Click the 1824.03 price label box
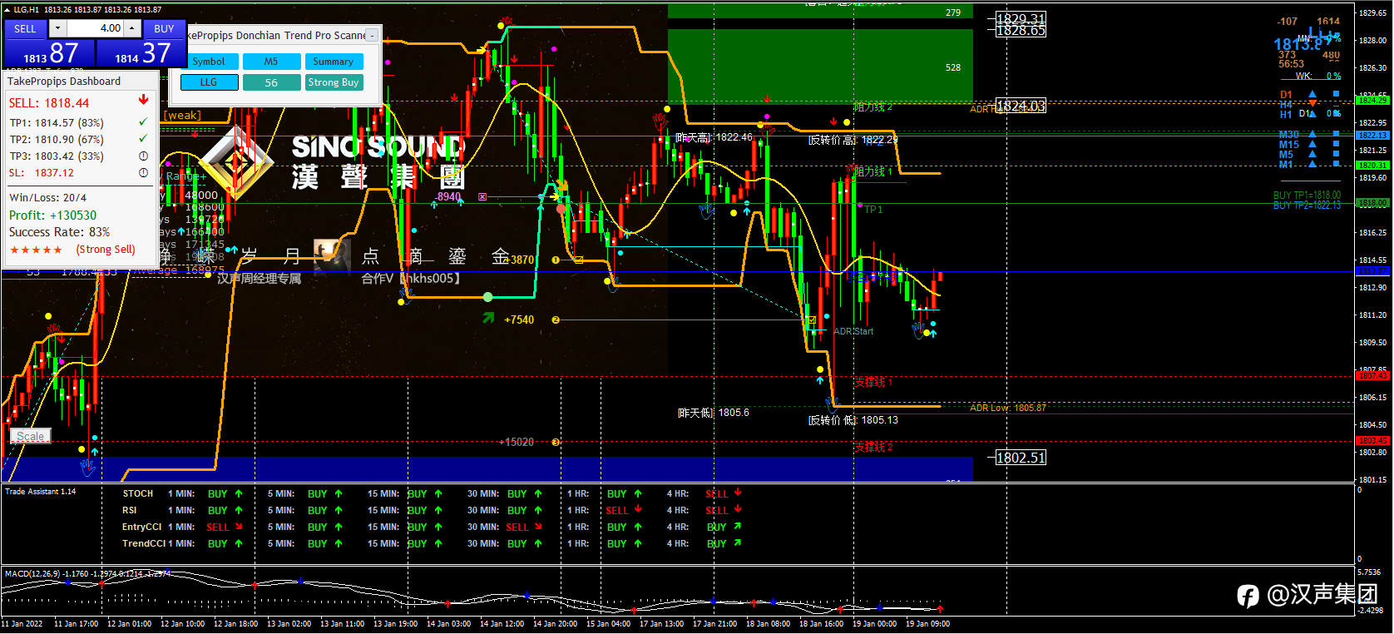The image size is (1394, 634). click(1021, 106)
